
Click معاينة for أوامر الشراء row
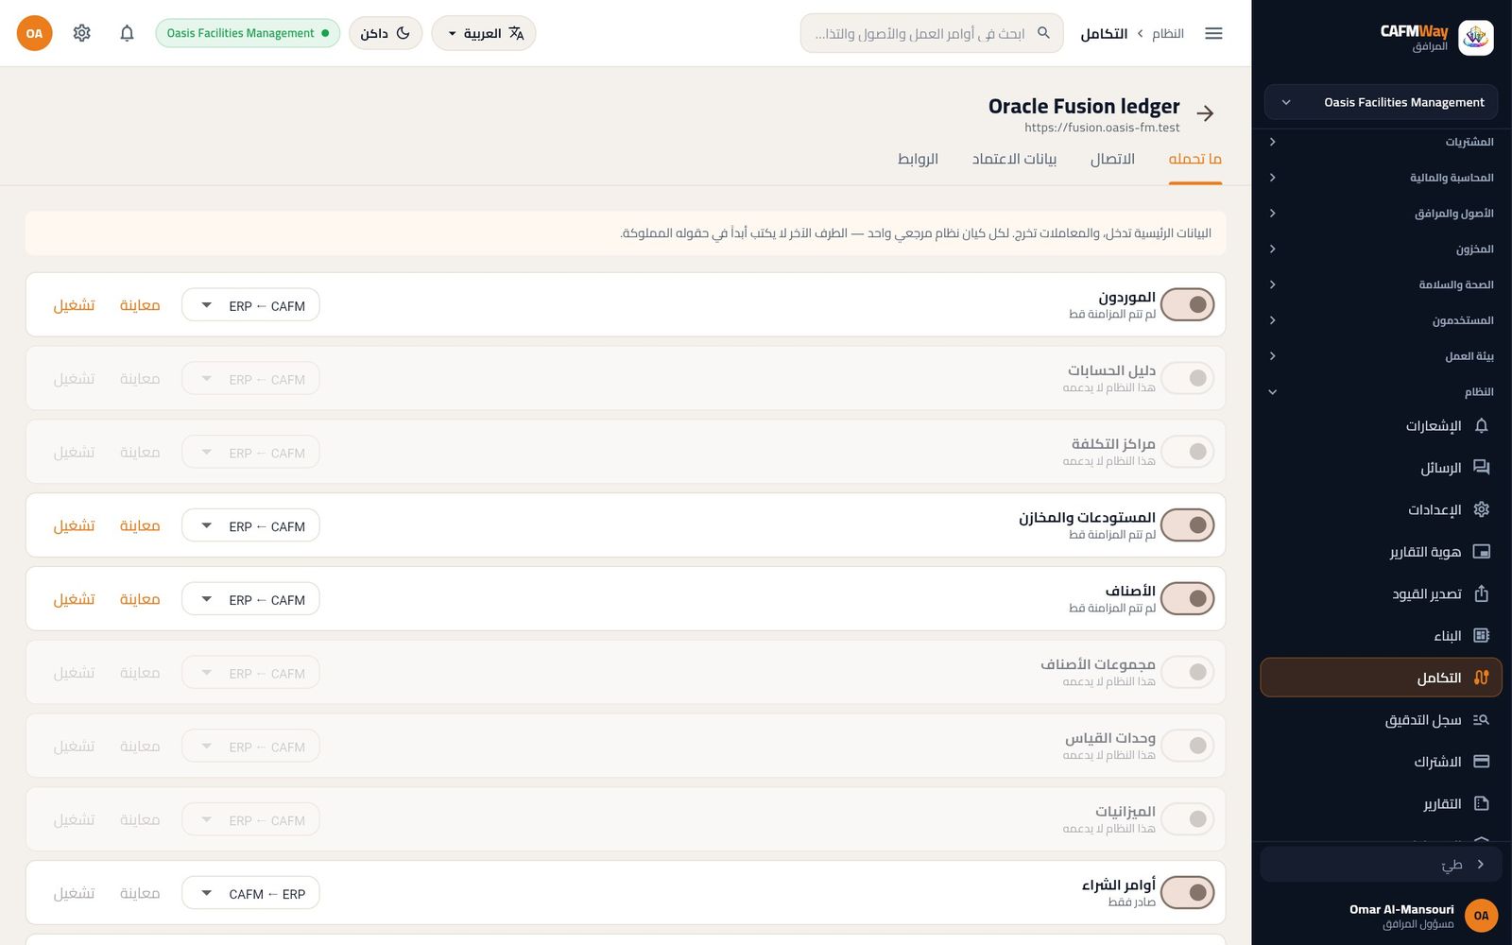(140, 893)
